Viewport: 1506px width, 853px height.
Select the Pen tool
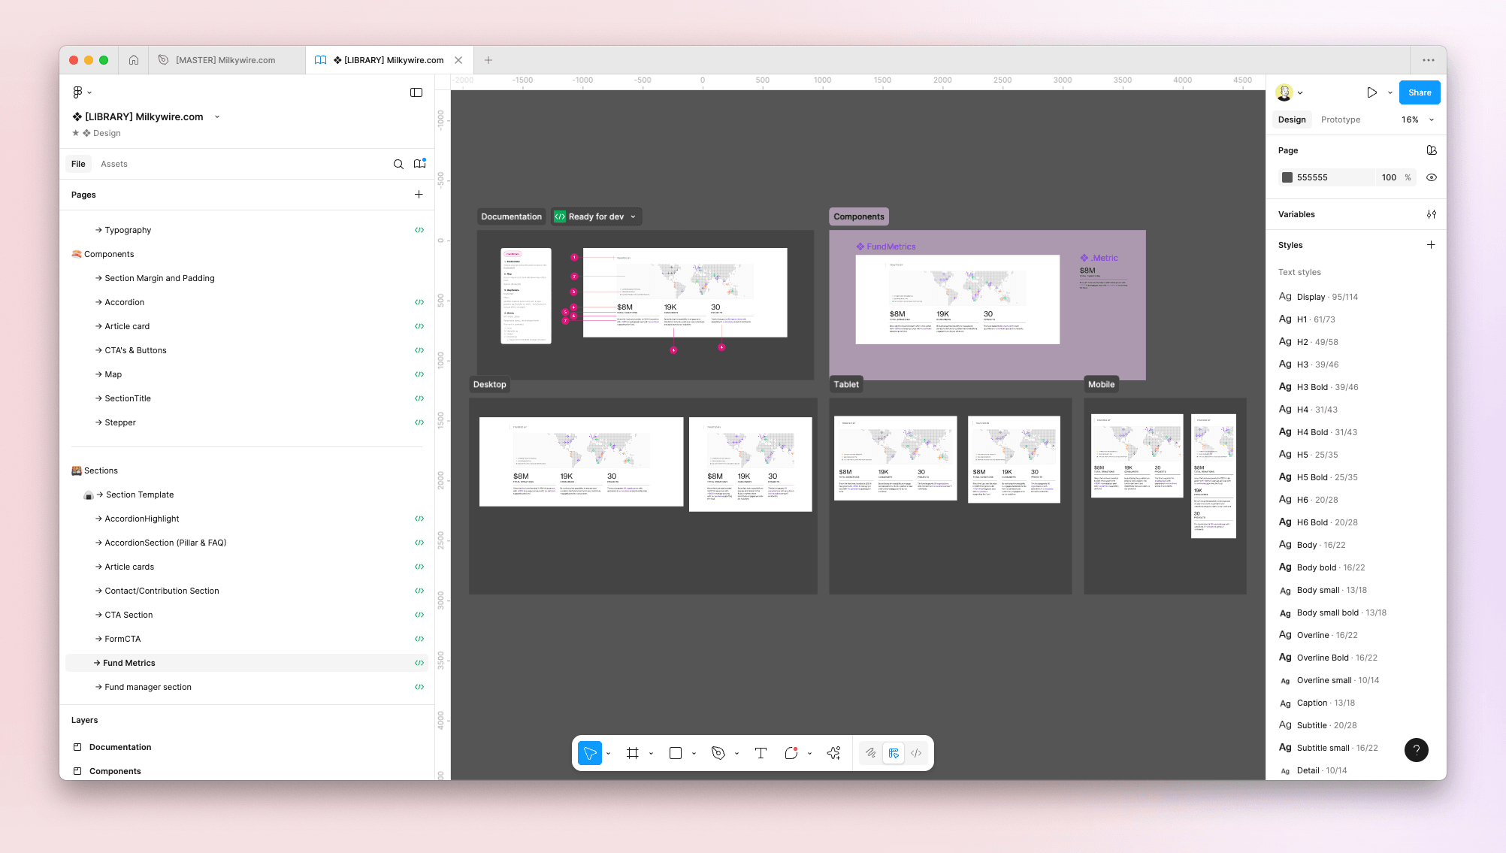pos(718,753)
